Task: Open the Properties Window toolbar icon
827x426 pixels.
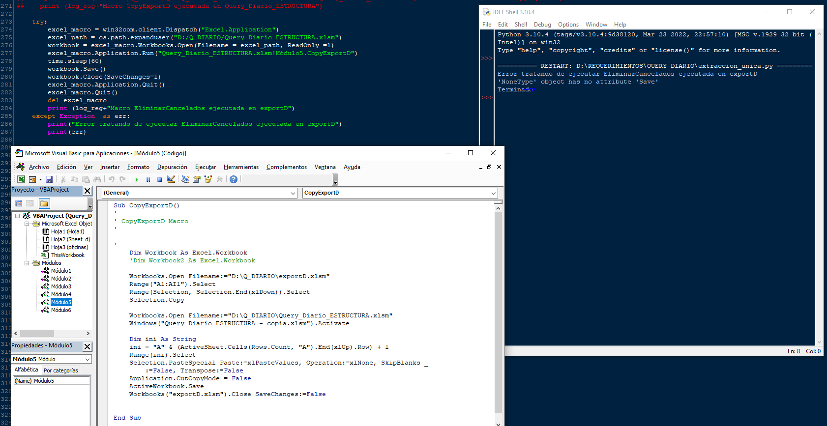Action: 197,179
